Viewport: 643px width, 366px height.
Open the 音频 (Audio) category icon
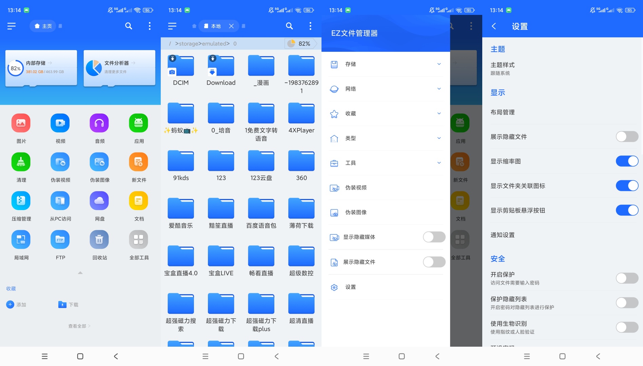pos(99,123)
